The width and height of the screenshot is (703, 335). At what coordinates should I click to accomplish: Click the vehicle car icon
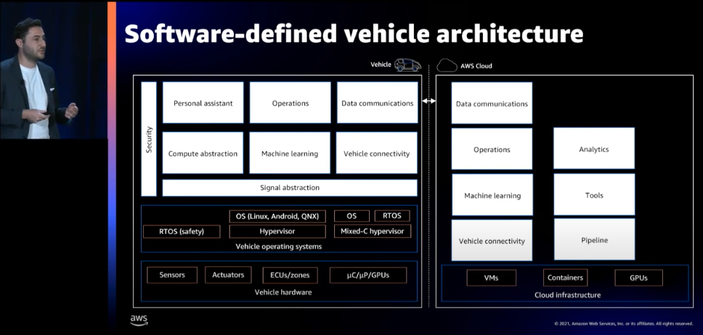(407, 65)
